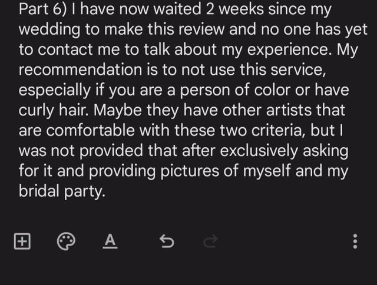Tap the word "review" in the note
Image resolution: width=377 pixels, height=285 pixels.
pos(201,29)
